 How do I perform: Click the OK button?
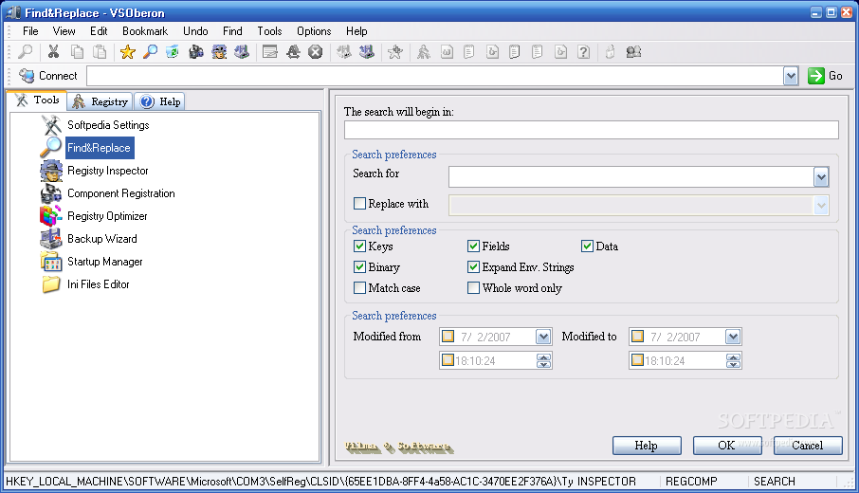[x=726, y=446]
